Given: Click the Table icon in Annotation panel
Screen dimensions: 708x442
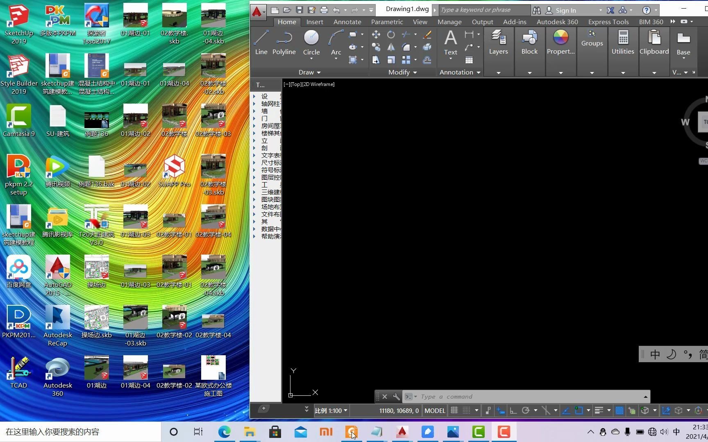Looking at the screenshot, I should pyautogui.click(x=469, y=60).
